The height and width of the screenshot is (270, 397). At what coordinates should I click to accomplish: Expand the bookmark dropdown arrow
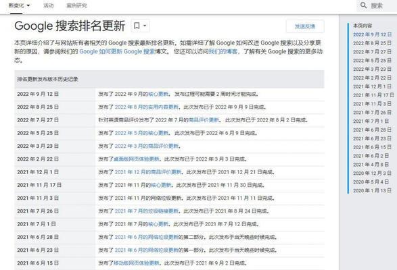click(x=145, y=26)
